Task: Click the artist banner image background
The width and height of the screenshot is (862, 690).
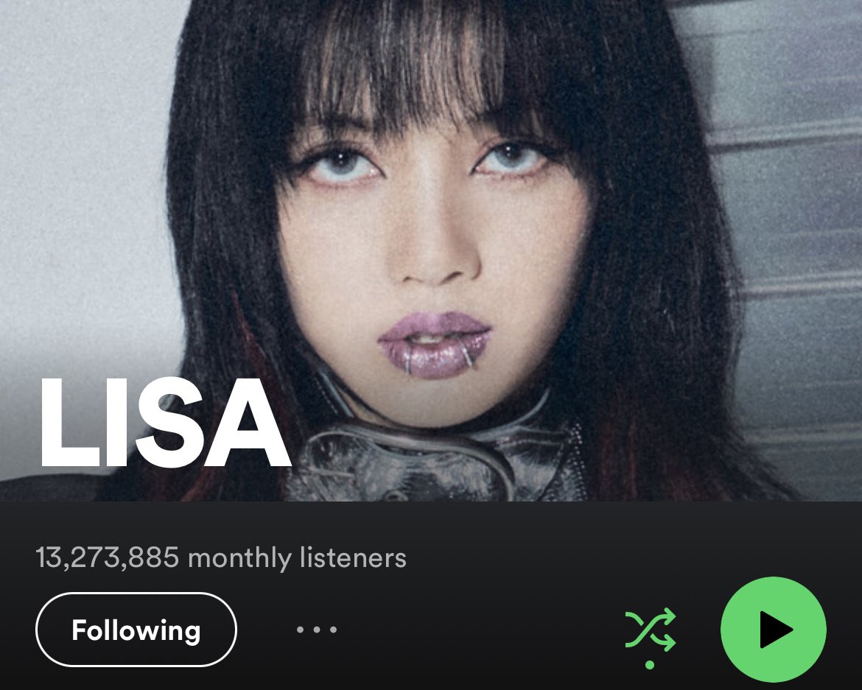Action: coord(431,250)
